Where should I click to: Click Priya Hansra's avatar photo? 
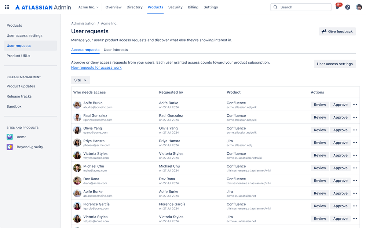pyautogui.click(x=77, y=142)
